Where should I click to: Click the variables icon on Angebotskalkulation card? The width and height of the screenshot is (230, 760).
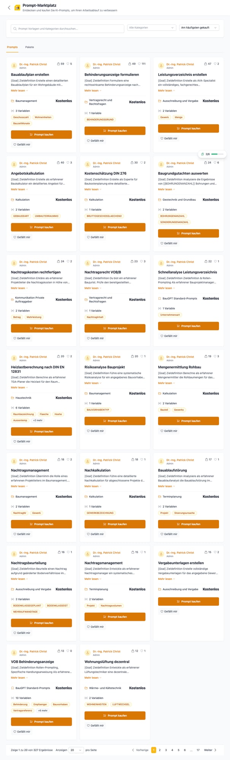(12, 209)
